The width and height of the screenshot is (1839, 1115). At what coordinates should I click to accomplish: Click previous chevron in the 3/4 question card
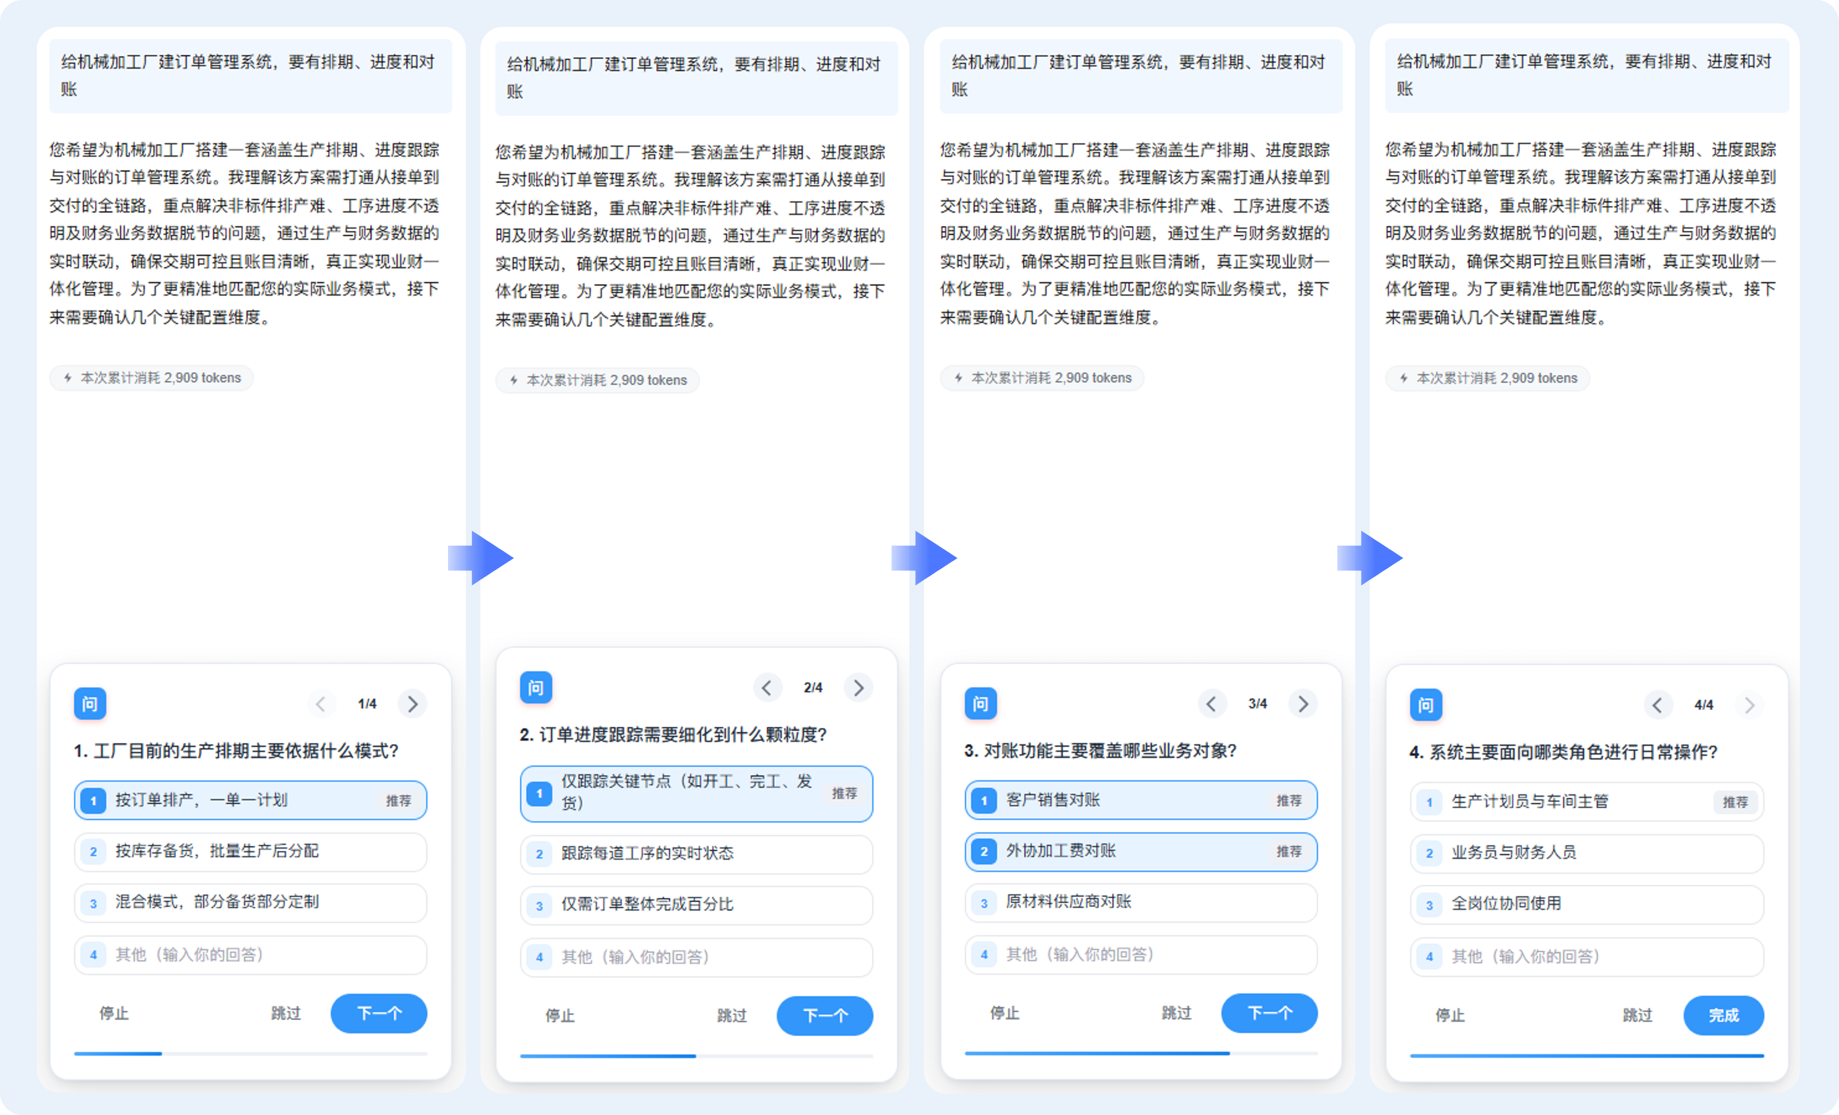[x=1212, y=704]
